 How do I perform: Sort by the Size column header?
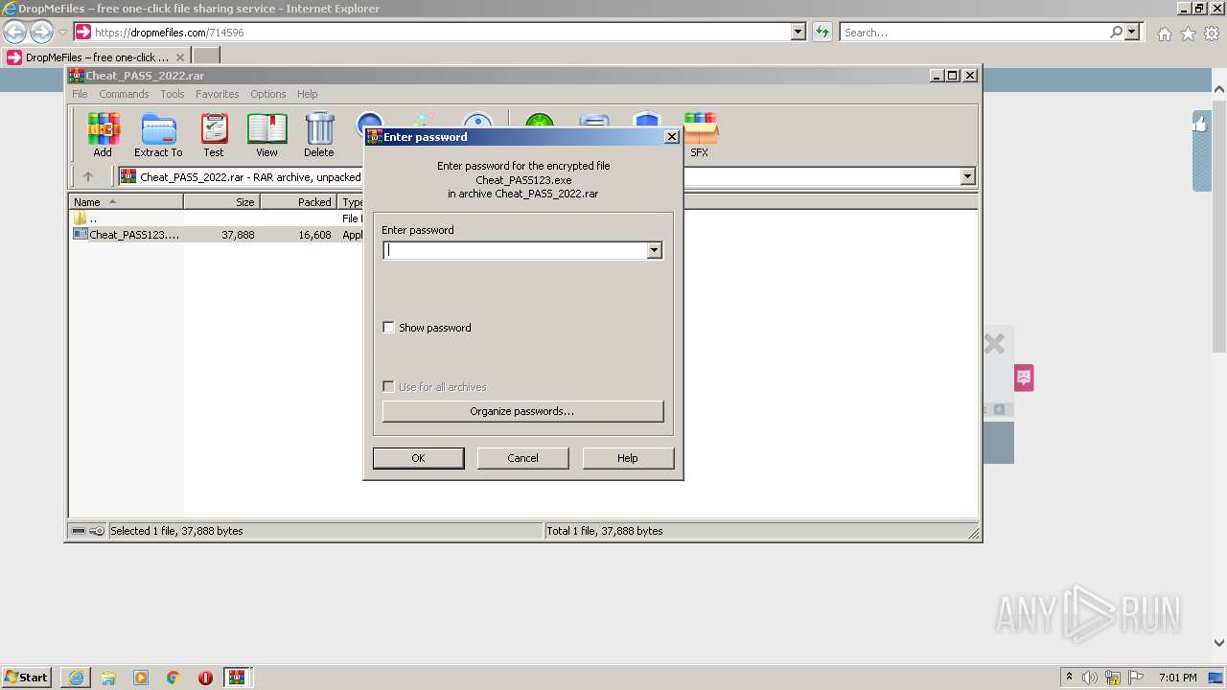[221, 202]
